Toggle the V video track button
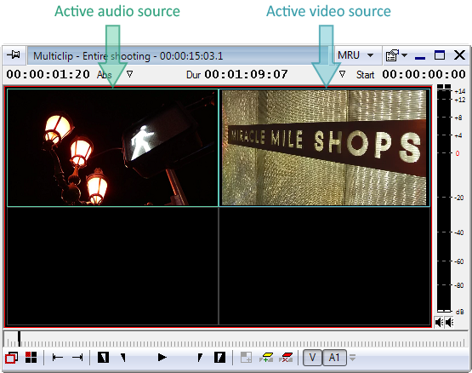472x373 pixels. click(x=312, y=358)
